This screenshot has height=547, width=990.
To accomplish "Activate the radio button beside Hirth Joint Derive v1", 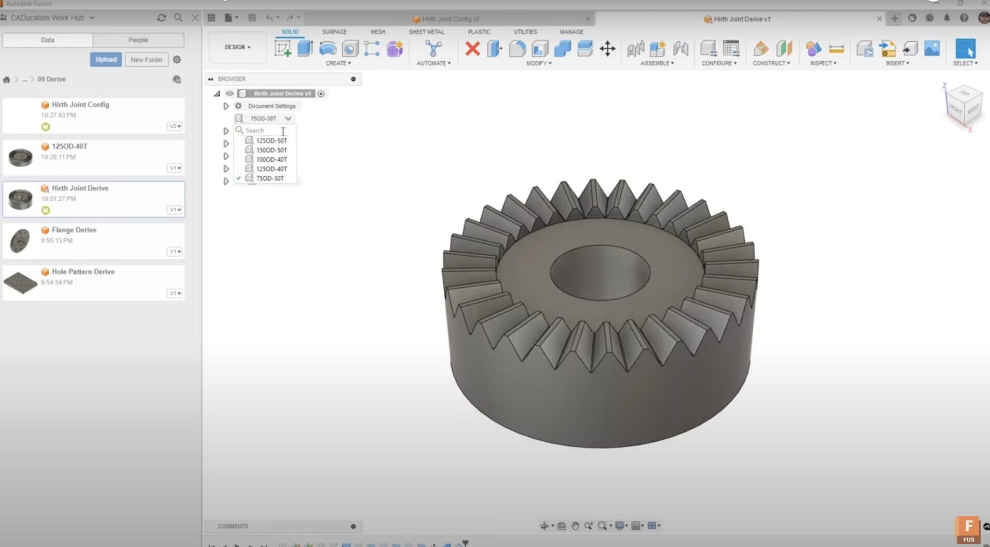I will point(321,94).
